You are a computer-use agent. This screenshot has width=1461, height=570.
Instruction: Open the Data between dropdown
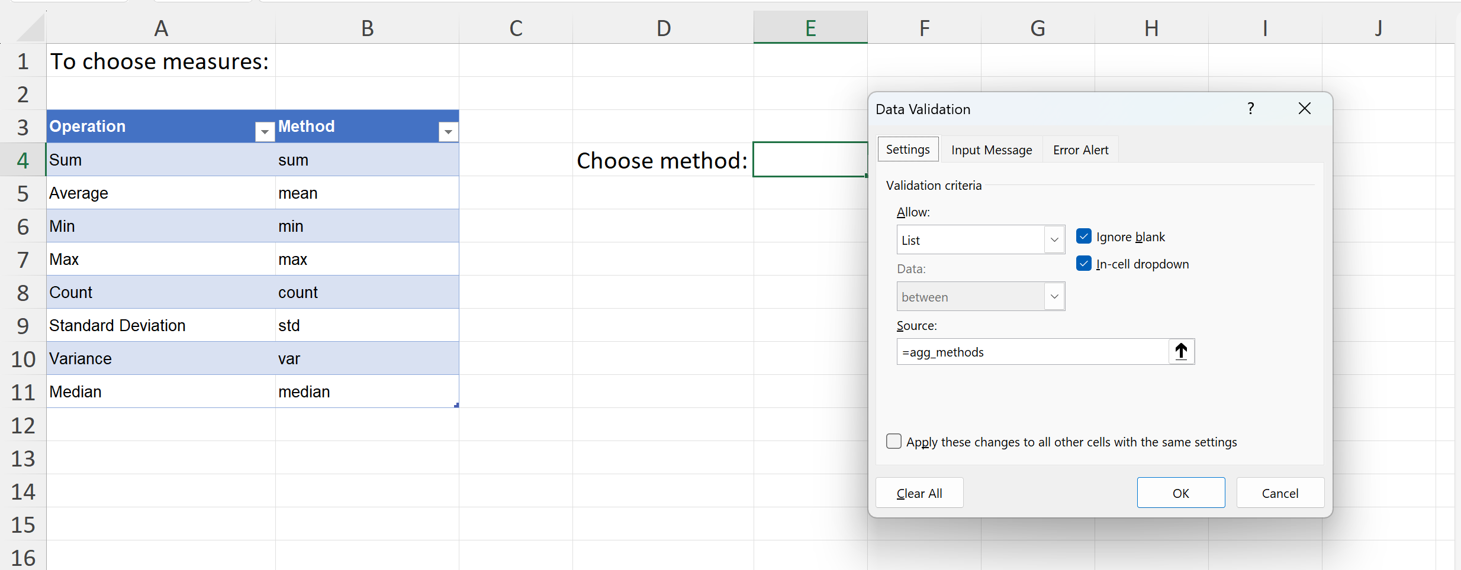coord(1054,297)
